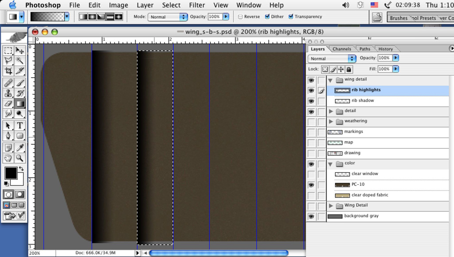This screenshot has height=257, width=454.
Task: Select the Zoom tool
Action: pos(20,158)
